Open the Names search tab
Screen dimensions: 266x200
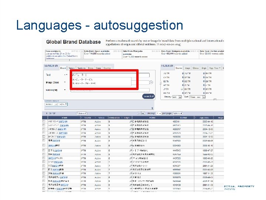point(72,68)
